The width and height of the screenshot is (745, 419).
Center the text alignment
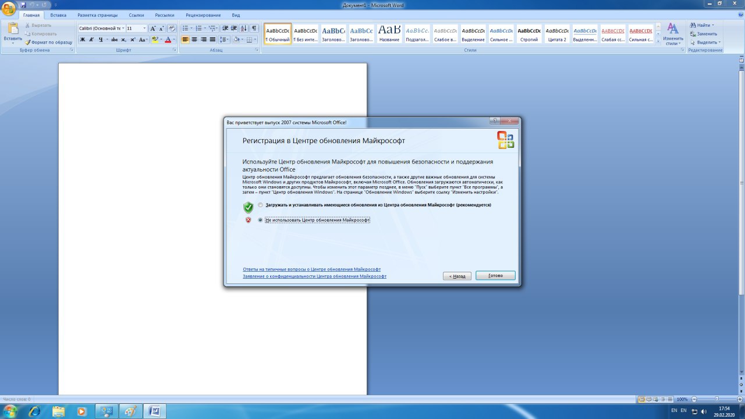194,40
